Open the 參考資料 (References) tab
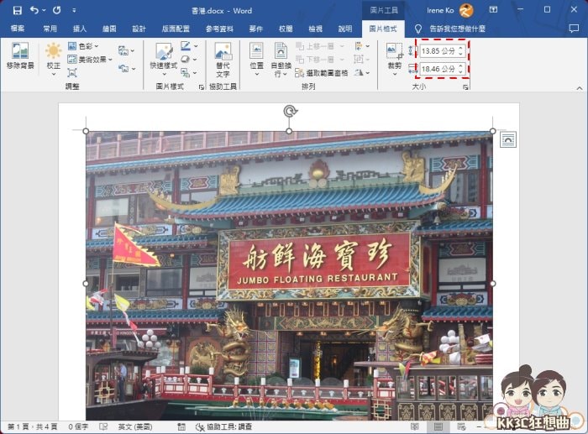Screen dimensions: 588x434 tap(219, 29)
